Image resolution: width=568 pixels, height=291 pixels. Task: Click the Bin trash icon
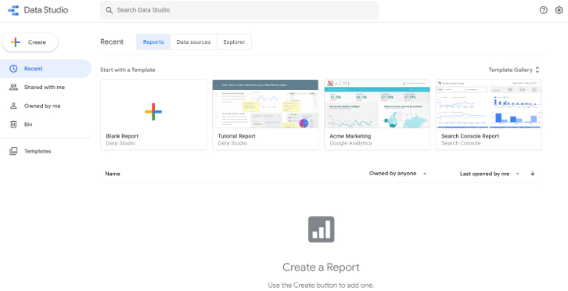pos(13,124)
